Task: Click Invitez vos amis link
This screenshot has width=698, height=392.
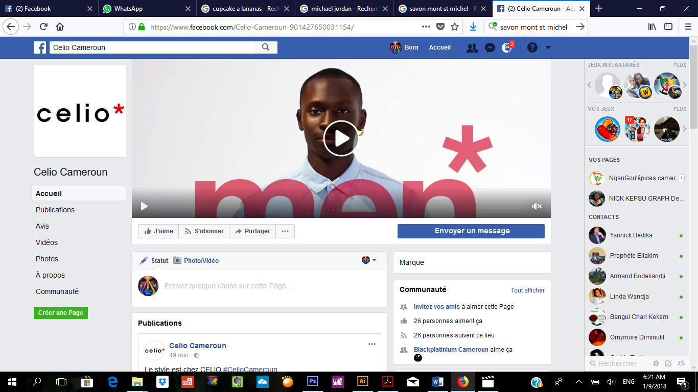Action: coord(437,307)
